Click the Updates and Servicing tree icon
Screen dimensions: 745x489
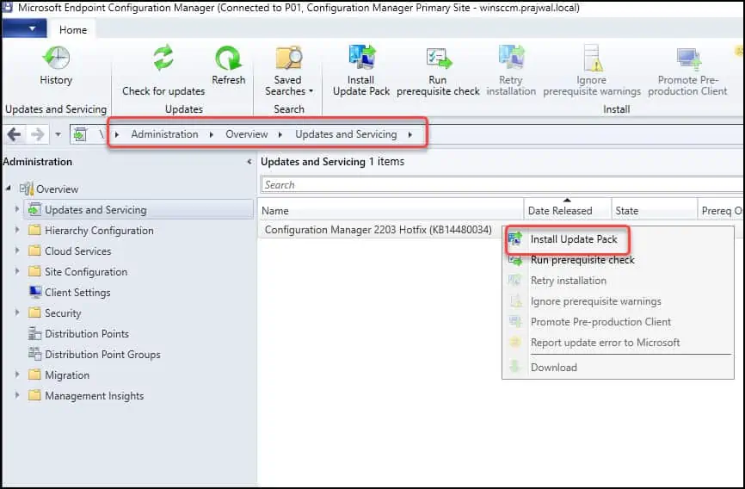34,209
